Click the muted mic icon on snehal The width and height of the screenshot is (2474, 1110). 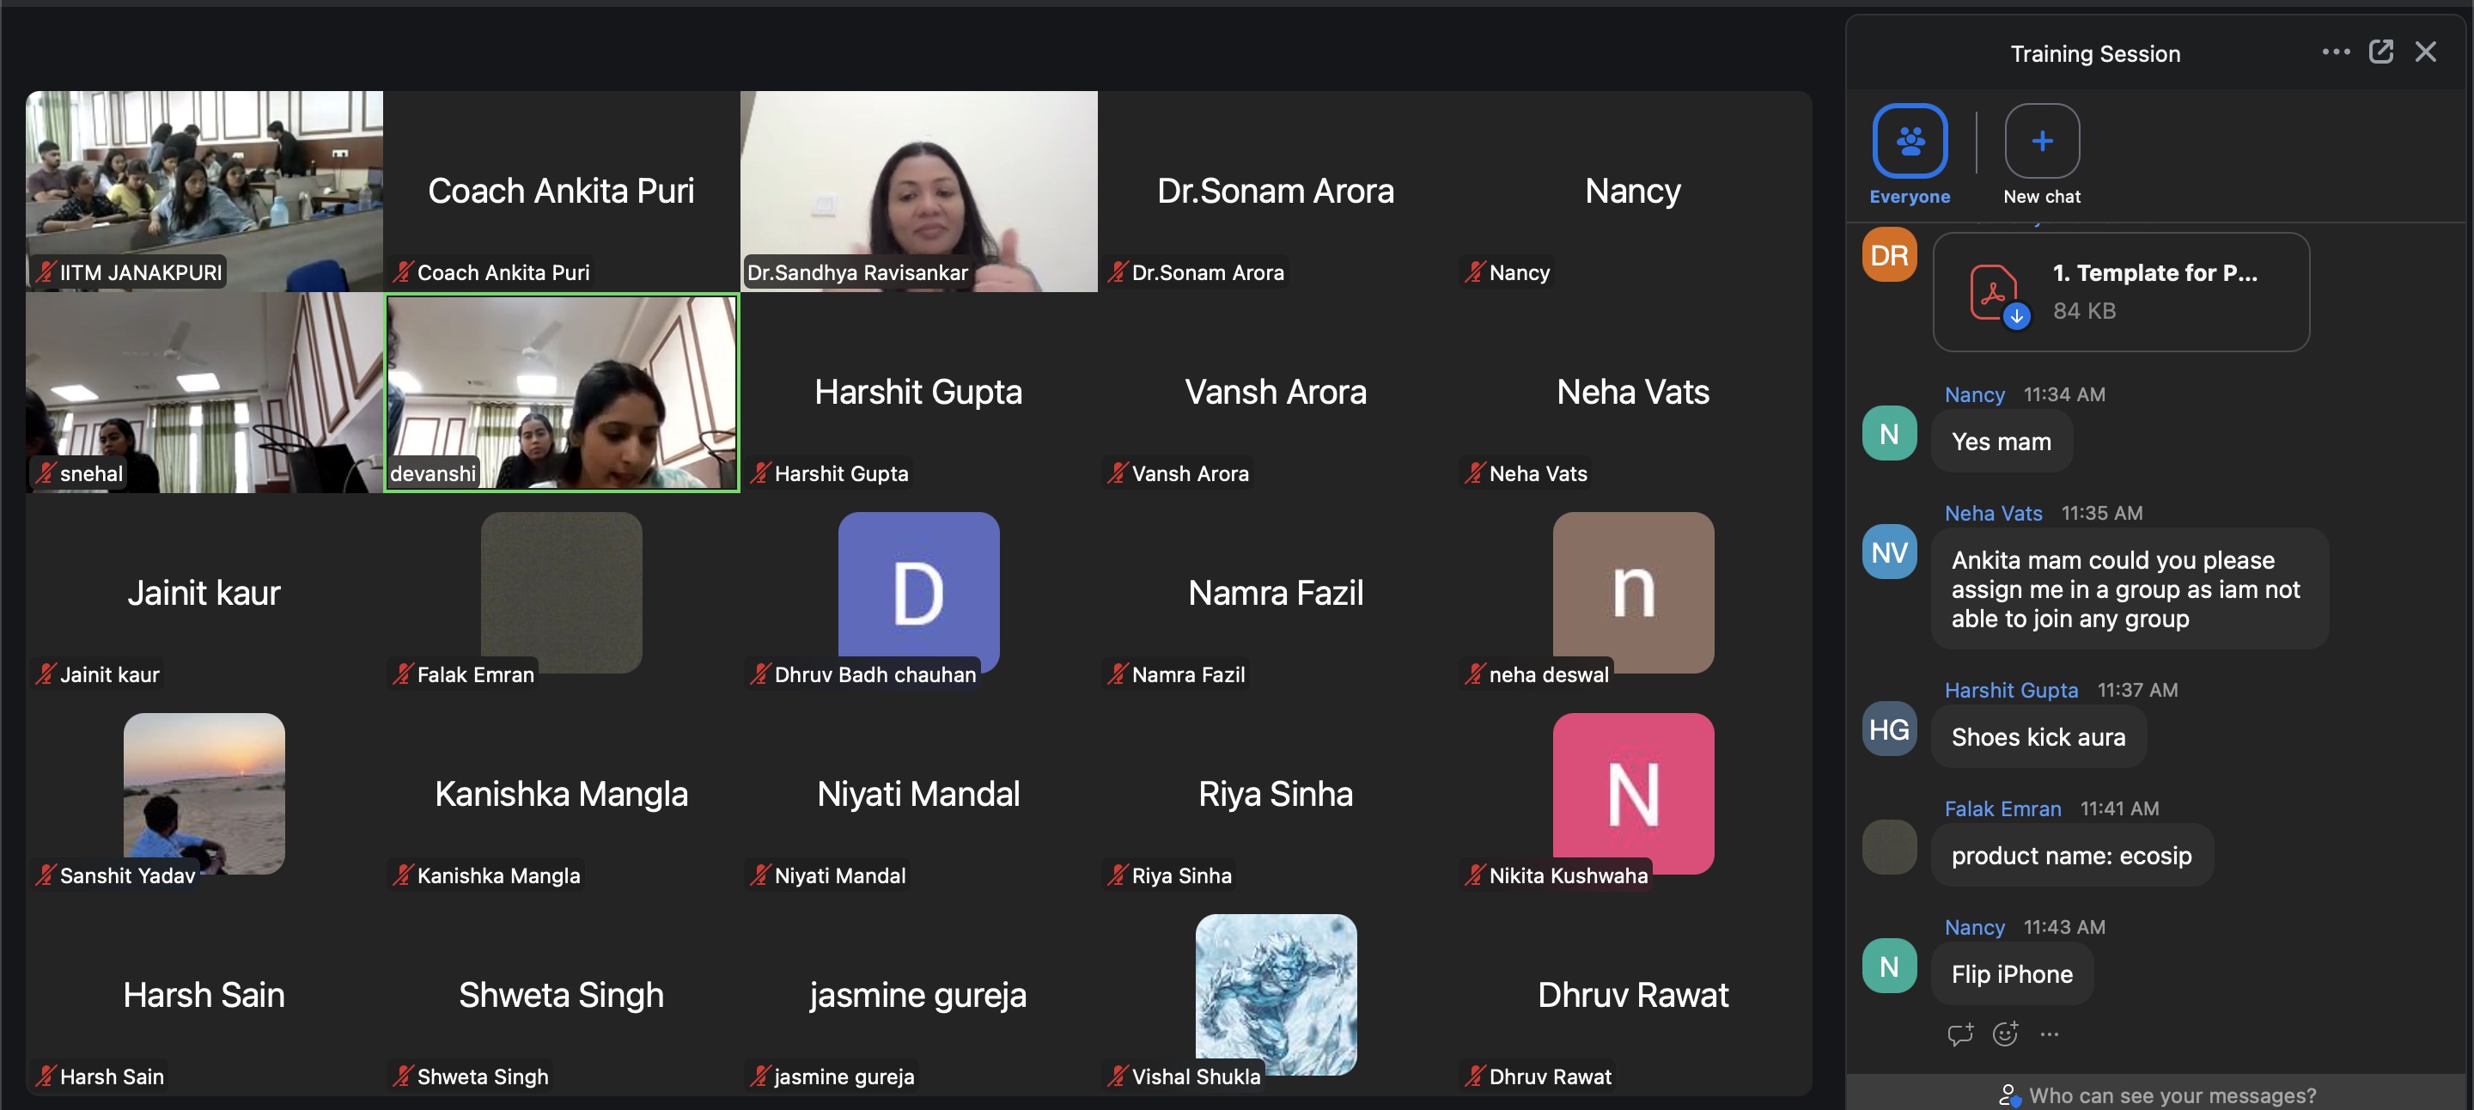click(x=46, y=473)
